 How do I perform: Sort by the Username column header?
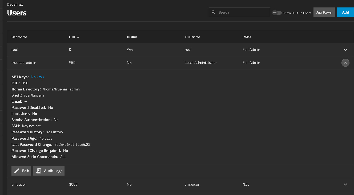pos(19,37)
